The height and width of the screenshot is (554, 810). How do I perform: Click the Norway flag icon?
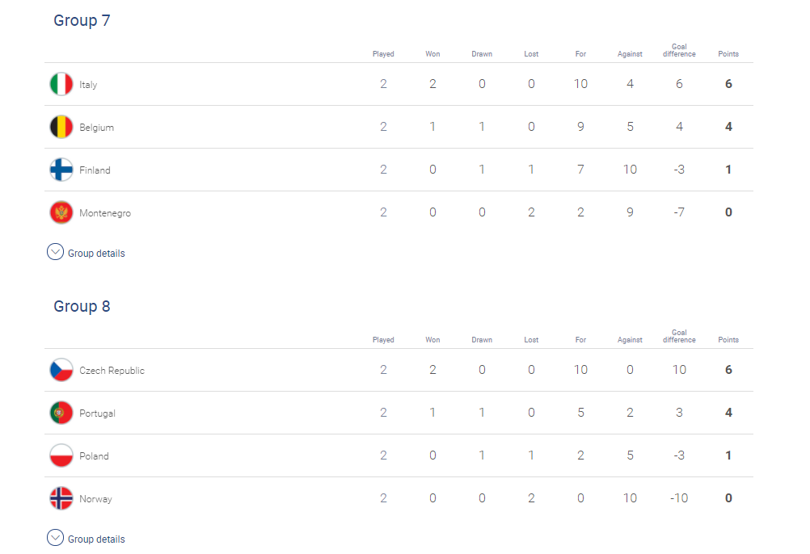(61, 498)
